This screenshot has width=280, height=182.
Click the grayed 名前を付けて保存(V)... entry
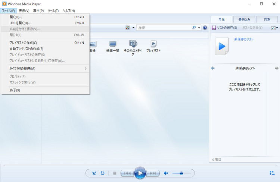click(45, 29)
